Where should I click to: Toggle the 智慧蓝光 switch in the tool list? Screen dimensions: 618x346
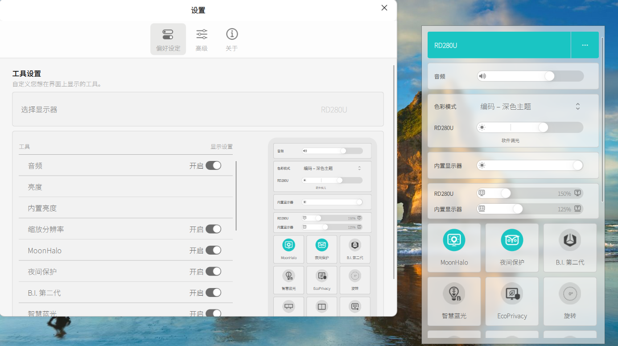point(213,313)
